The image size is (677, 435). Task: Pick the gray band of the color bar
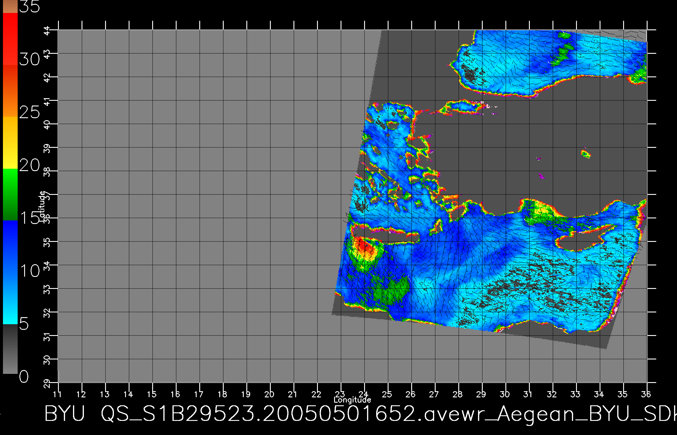pyautogui.click(x=10, y=349)
